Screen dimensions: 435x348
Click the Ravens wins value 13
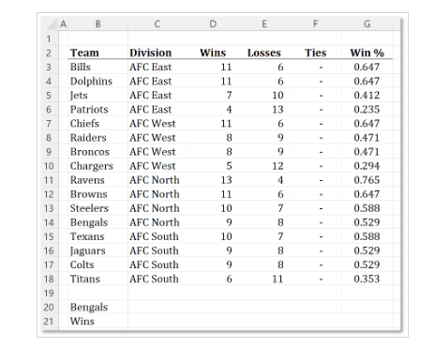click(226, 180)
